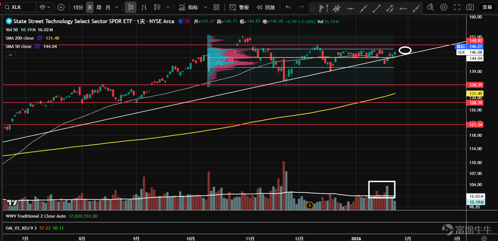498x241 pixels.
Task: Select the WWV Traditional 2 Close Auto legend
Action: (x=36, y=216)
